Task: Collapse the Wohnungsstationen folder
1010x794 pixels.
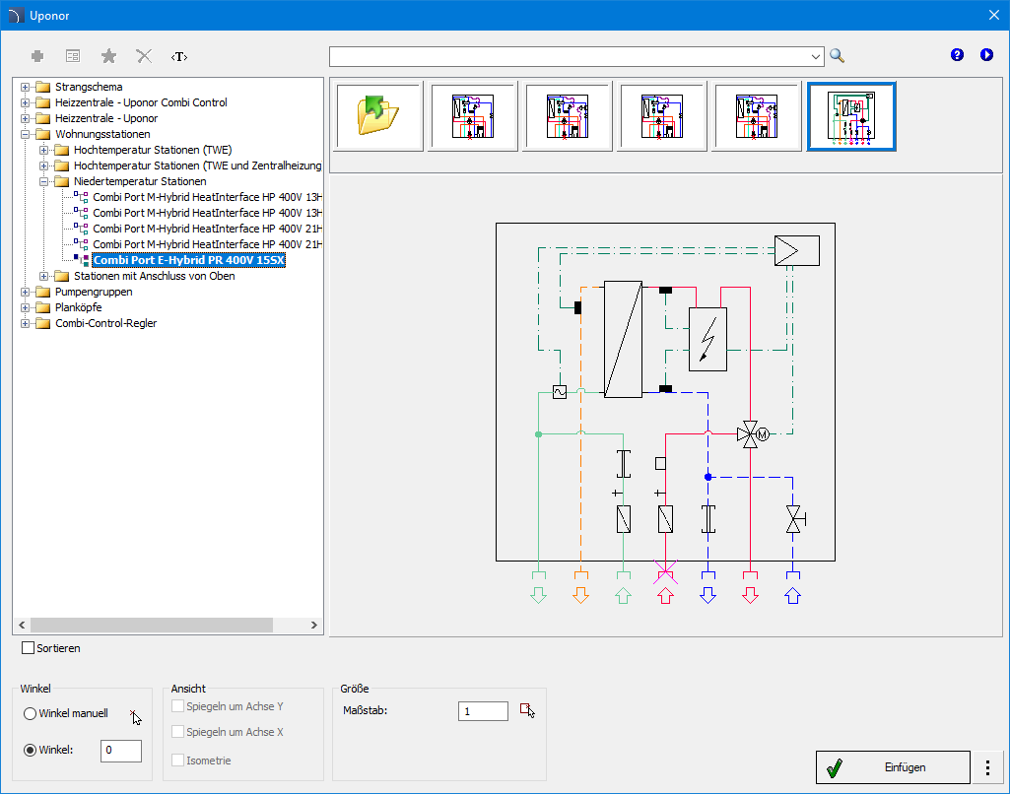Action: [x=25, y=134]
